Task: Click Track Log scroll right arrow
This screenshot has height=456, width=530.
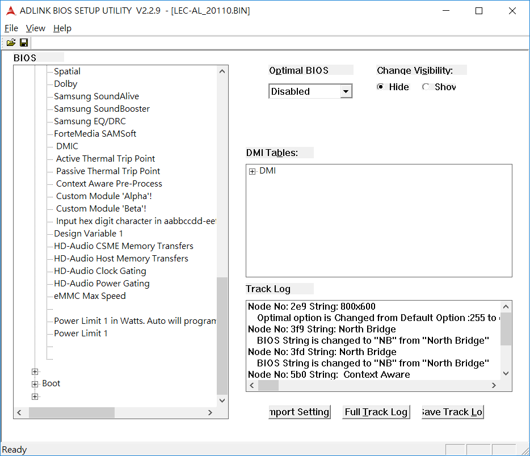Action: tap(494, 386)
